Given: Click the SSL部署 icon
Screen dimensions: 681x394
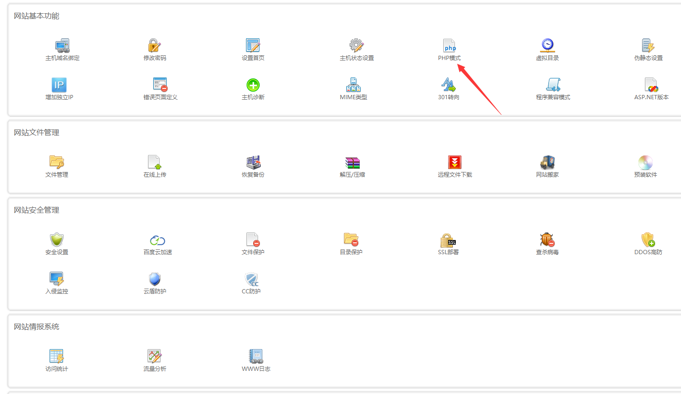Looking at the screenshot, I should (x=448, y=240).
